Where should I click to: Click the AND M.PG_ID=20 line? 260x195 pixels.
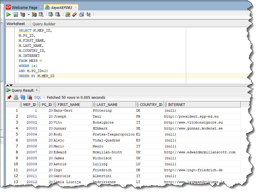click(x=33, y=71)
